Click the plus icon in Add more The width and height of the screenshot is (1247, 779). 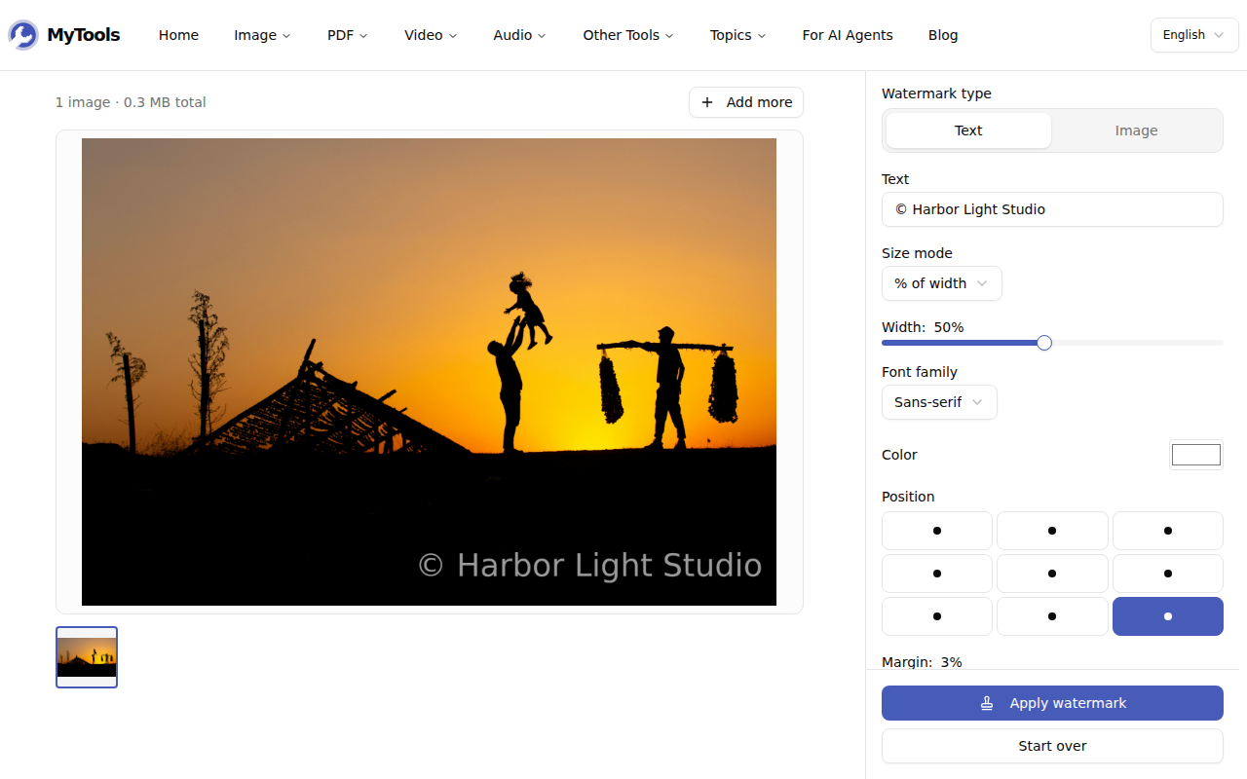[707, 102]
